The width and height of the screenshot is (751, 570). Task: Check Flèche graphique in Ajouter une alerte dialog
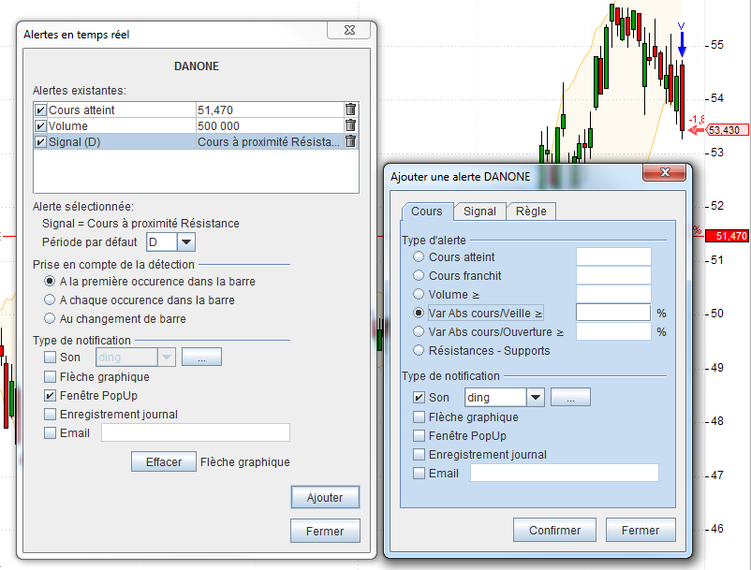coord(420,417)
